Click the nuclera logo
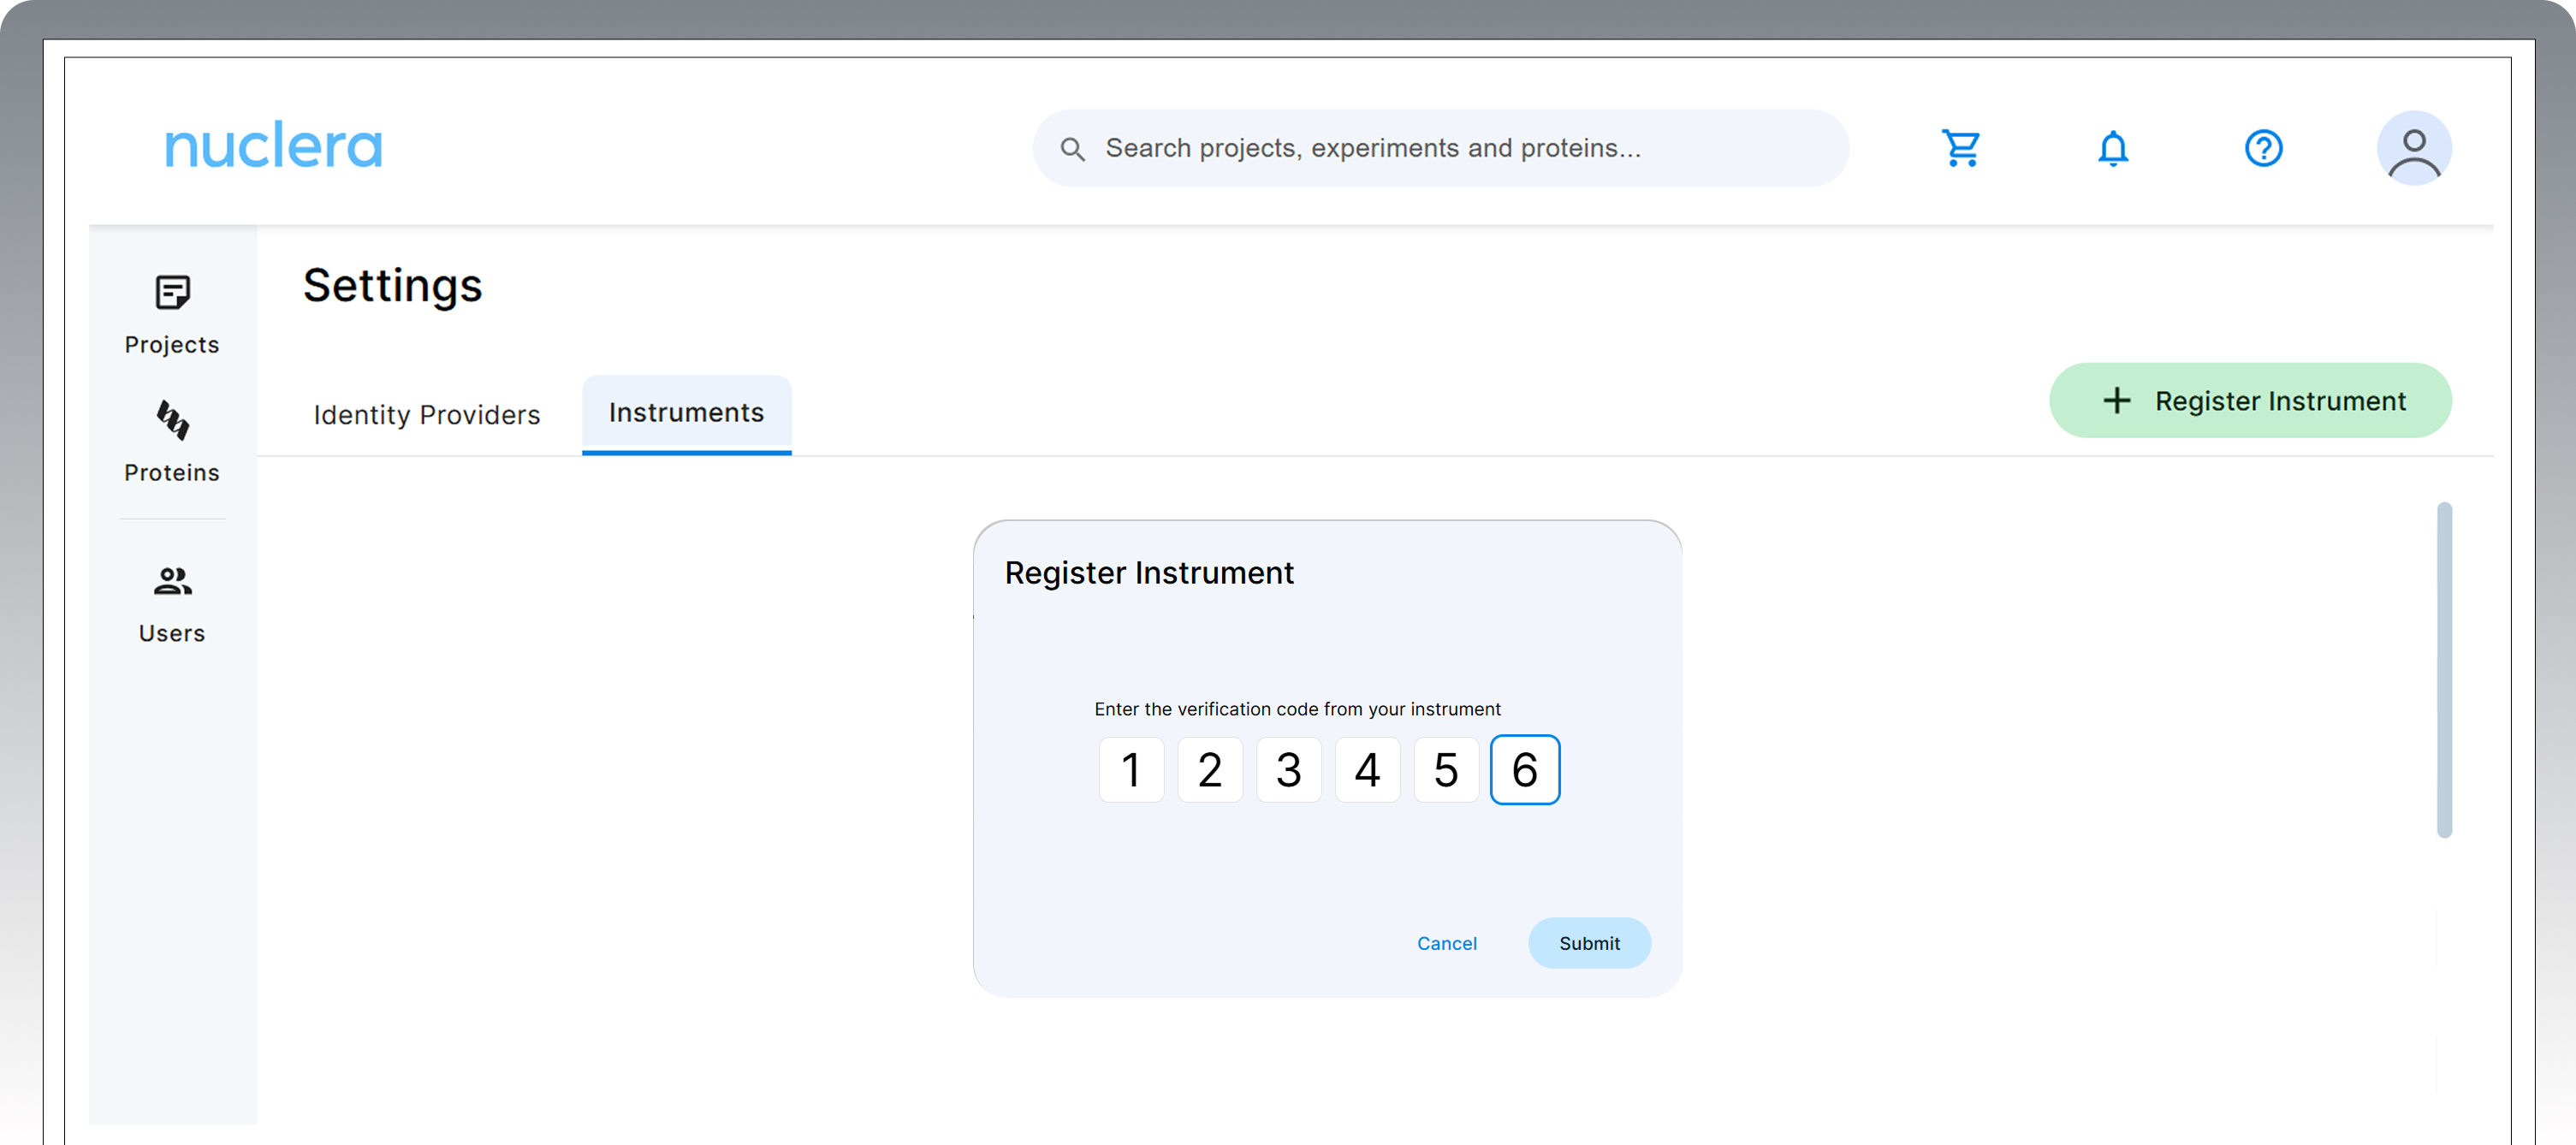Screen dimensions: 2576x1145 tap(273, 146)
